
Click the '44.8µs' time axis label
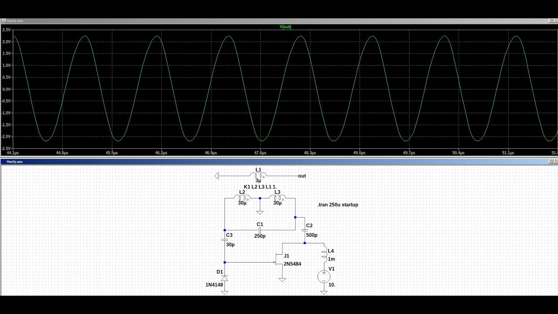point(62,153)
